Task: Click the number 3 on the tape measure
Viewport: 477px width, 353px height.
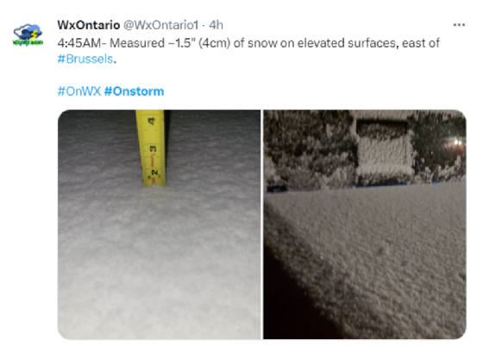Action: click(153, 148)
